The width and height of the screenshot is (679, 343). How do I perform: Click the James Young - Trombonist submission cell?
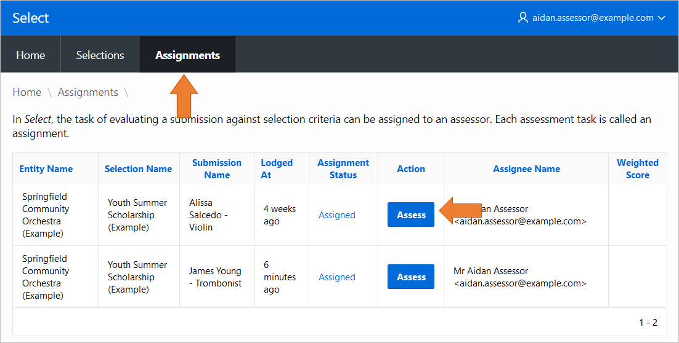[216, 277]
